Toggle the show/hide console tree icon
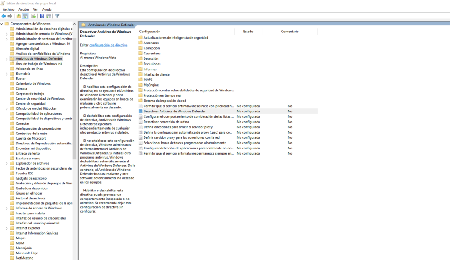Screen dimensions: 450x260 tap(25, 16)
